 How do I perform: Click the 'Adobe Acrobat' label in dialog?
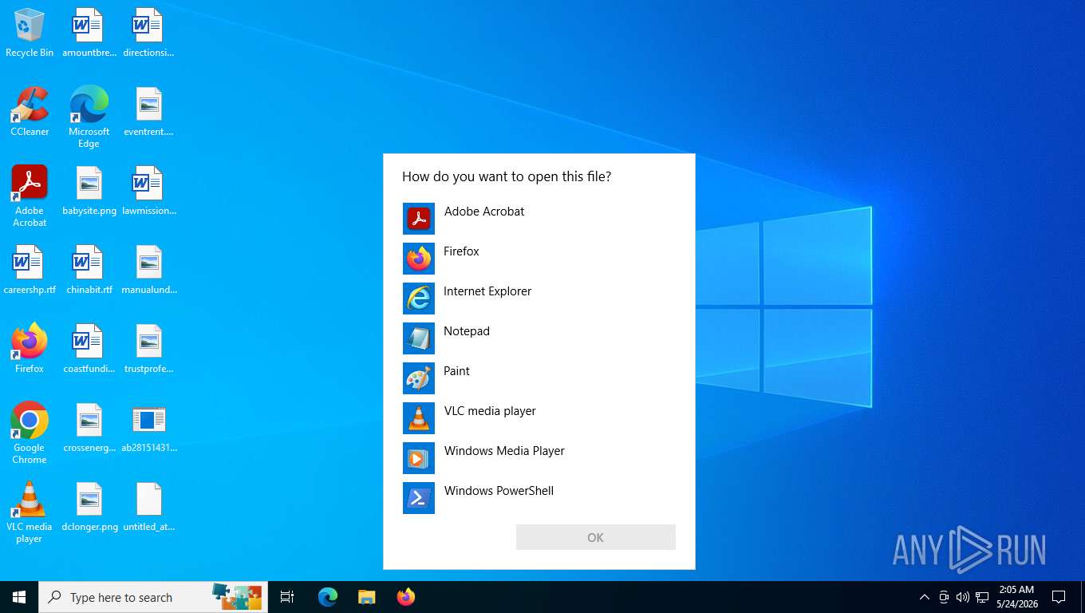[484, 212]
